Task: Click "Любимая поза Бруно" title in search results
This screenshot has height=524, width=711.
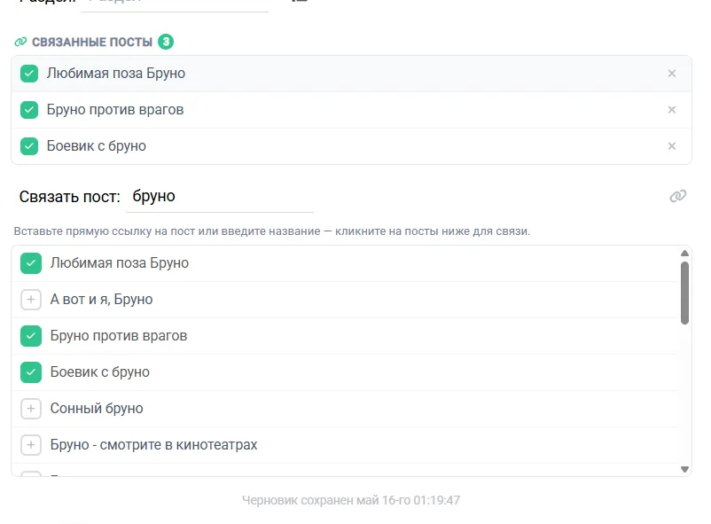Action: click(120, 263)
